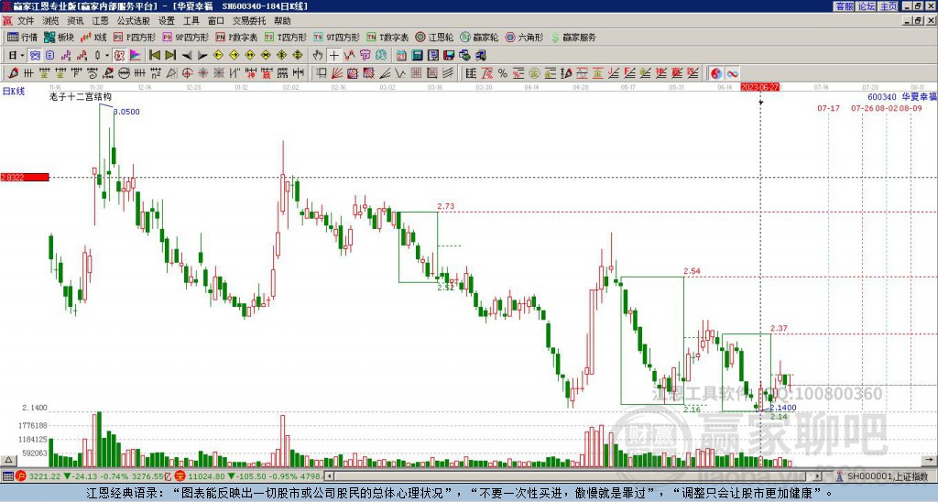Image resolution: width=938 pixels, height=502 pixels.
Task: Click the calendar icon showing 21
Action: coord(401,56)
